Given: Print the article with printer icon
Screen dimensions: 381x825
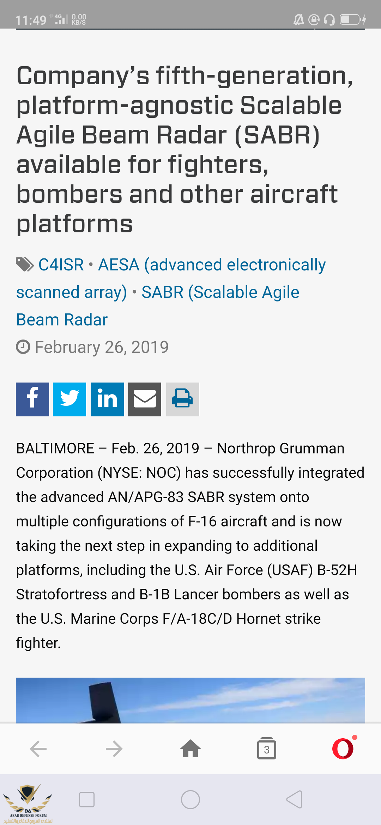Looking at the screenshot, I should click(x=182, y=399).
